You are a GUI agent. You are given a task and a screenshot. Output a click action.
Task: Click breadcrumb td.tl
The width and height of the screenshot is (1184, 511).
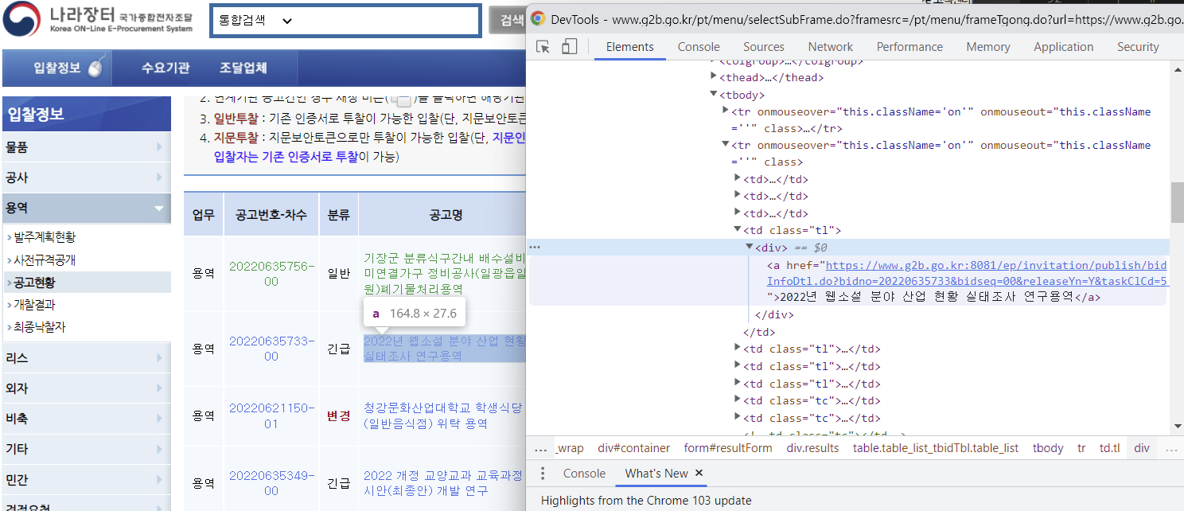click(x=1110, y=448)
